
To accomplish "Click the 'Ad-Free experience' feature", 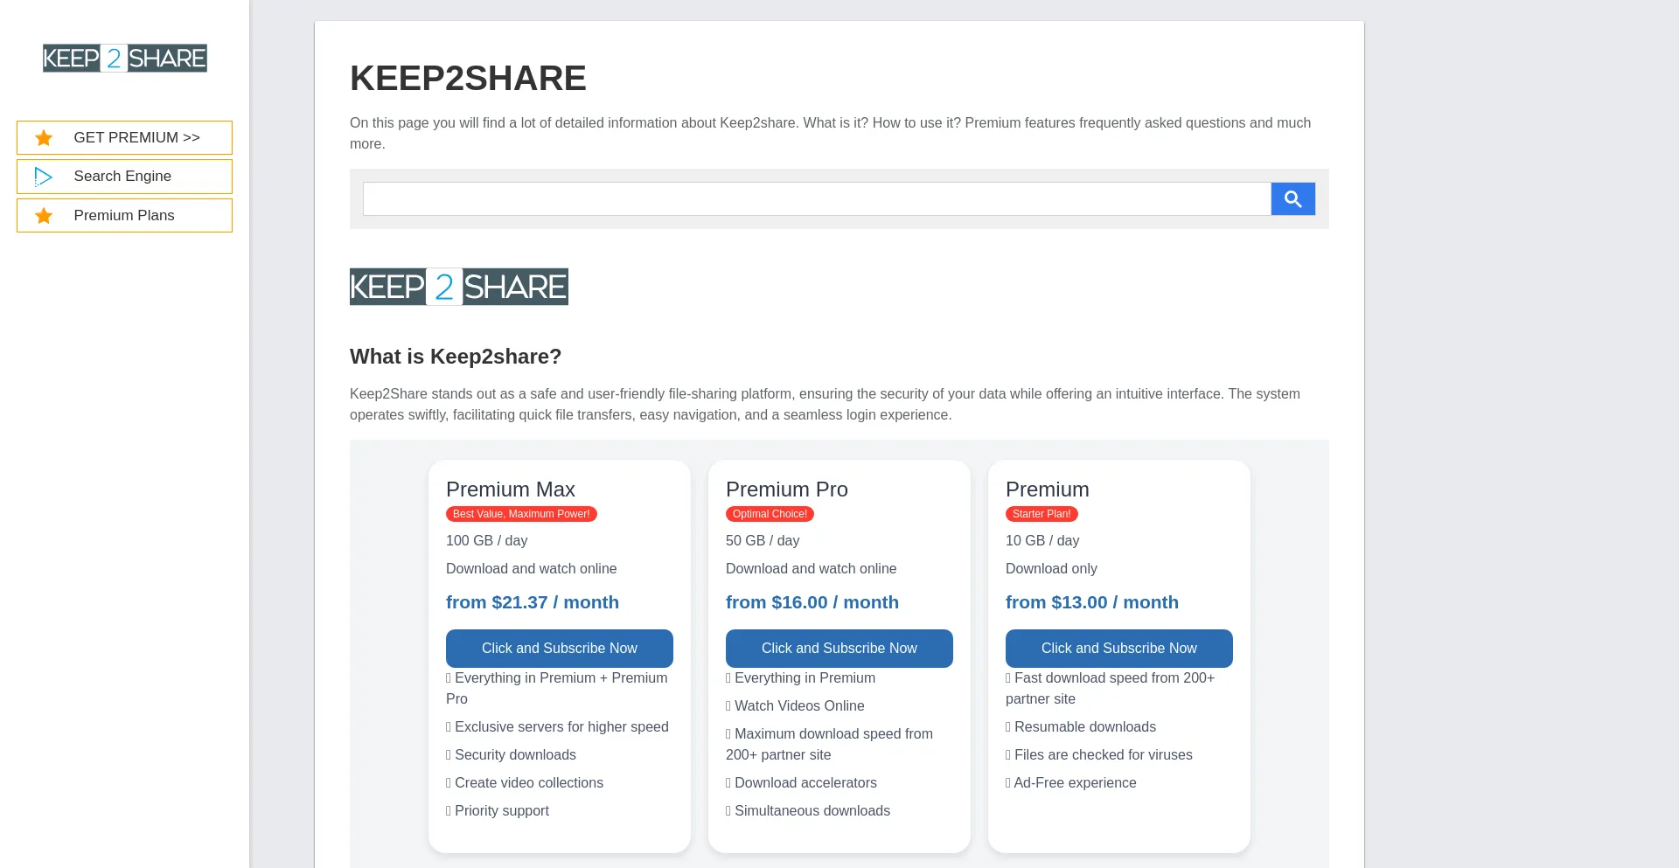I will pos(1071,783).
